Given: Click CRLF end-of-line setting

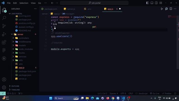Looking at the screenshot, I should [131, 93].
